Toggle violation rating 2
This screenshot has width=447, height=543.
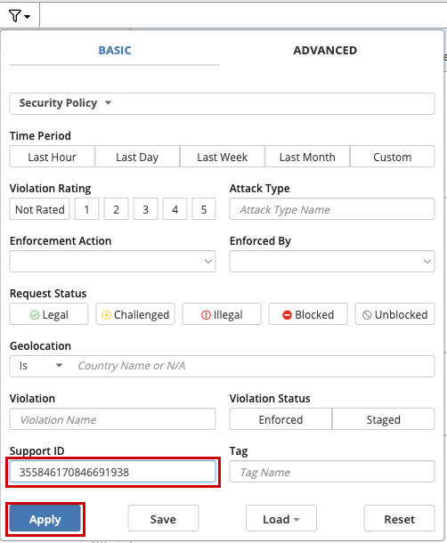(116, 209)
